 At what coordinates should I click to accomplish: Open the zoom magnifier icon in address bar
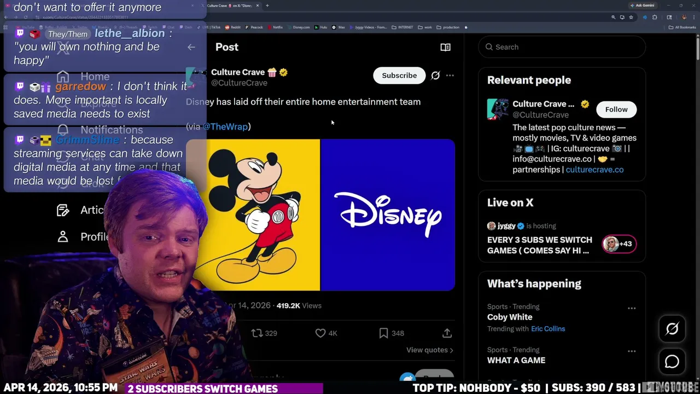coord(613,18)
